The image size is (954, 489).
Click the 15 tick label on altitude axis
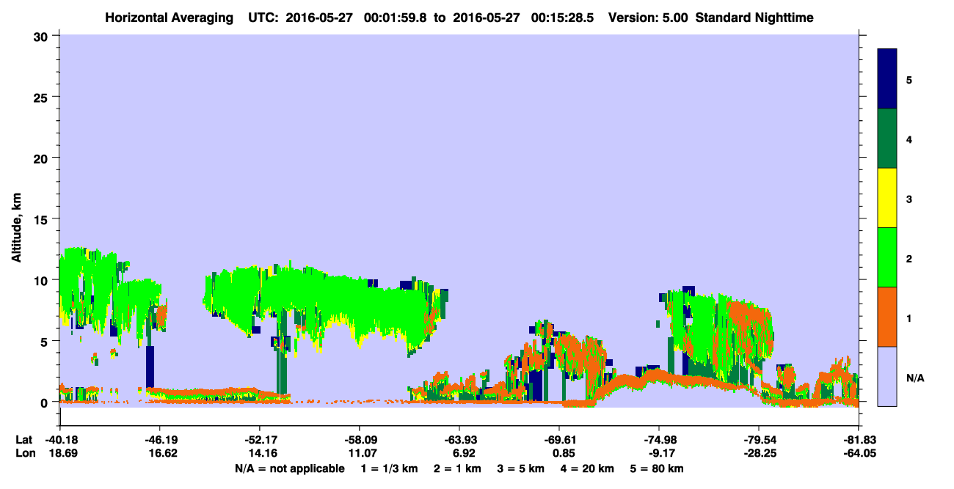43,219
